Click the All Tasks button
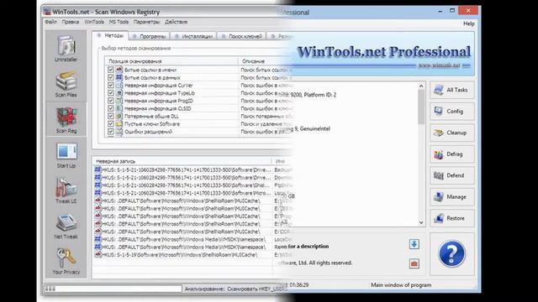 click(452, 90)
